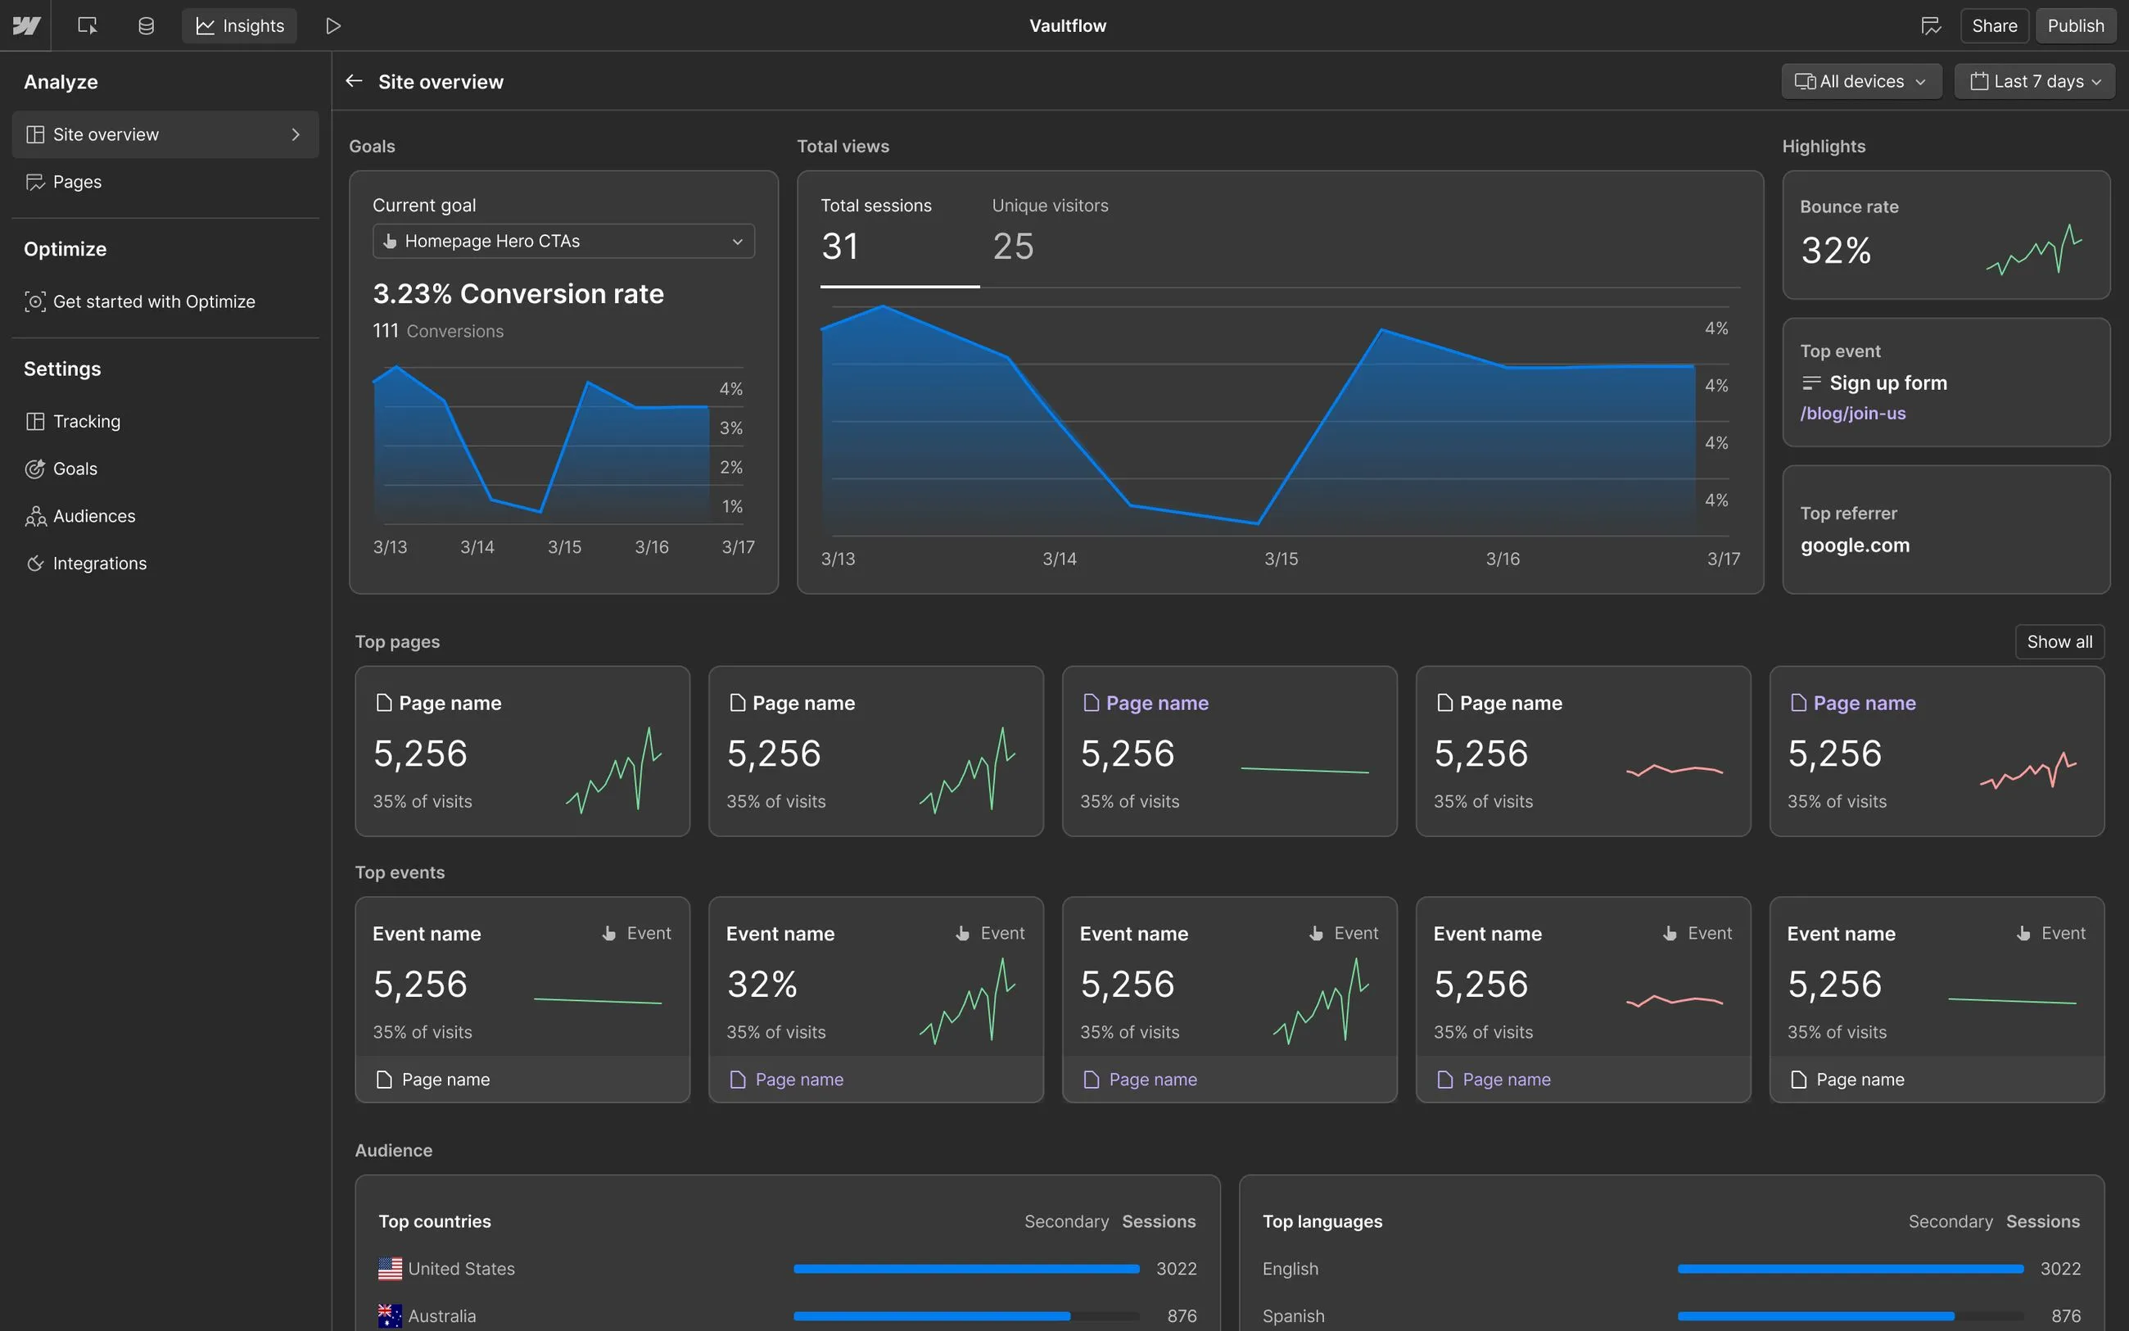Image resolution: width=2129 pixels, height=1331 pixels.
Task: Open the CMS database icon
Action: (145, 25)
